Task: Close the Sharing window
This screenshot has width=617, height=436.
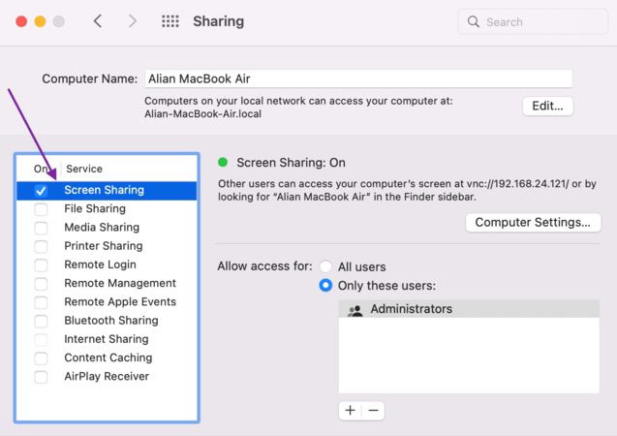Action: point(21,21)
